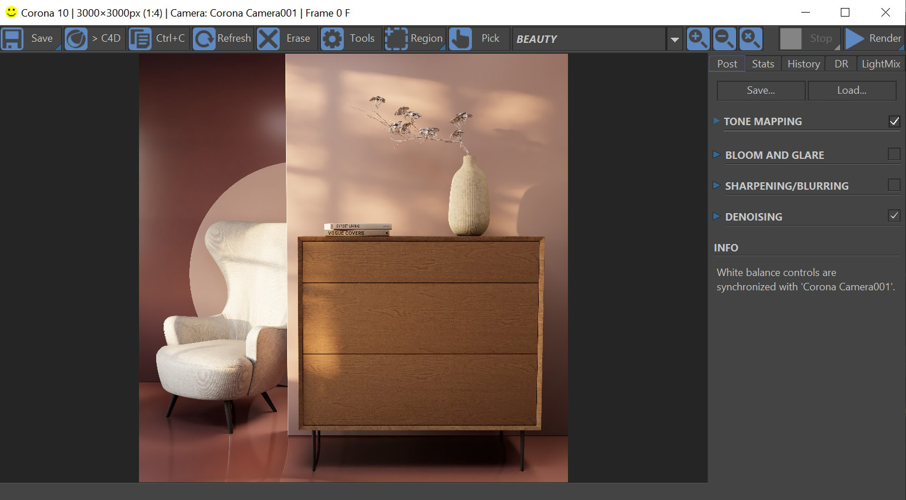
Task: Click the Pick text label
Action: tap(490, 38)
